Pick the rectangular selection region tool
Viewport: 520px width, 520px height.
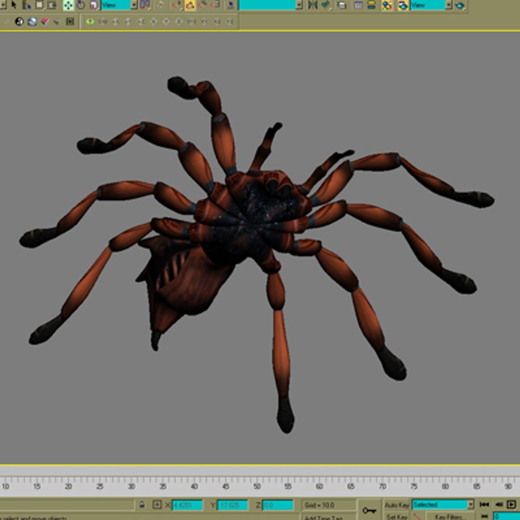pos(39,5)
